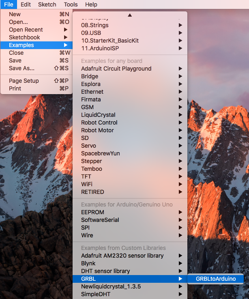The width and height of the screenshot is (249, 299).
Task: Open the LiquidCrystal examples submenu
Action: pos(130,115)
